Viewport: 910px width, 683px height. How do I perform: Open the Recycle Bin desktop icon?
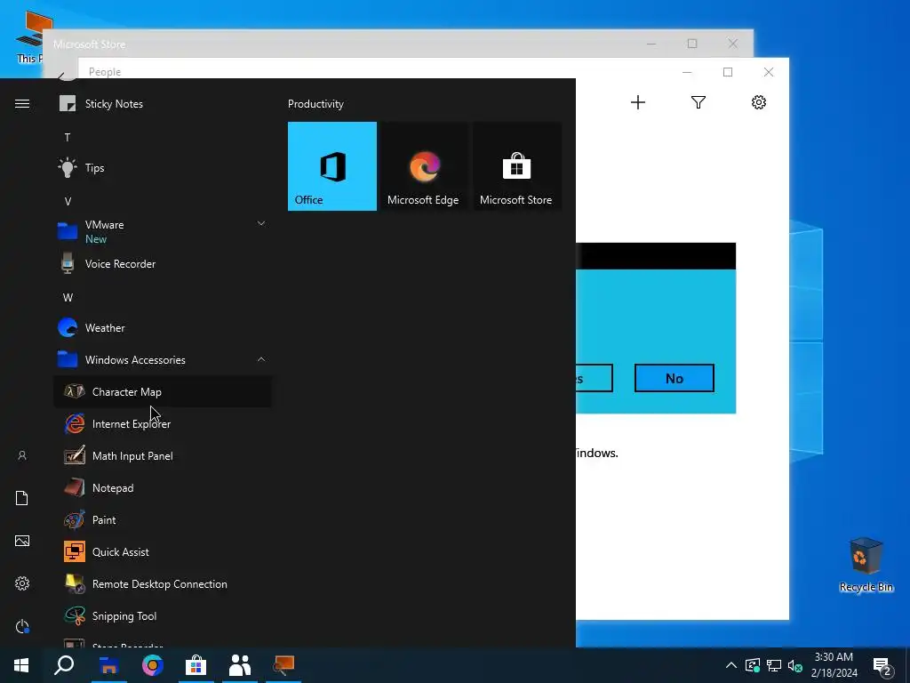point(866,565)
